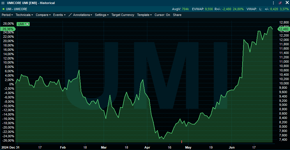This screenshot has height=150, width=290.
Task: Click the 12,800 label on right price axis
Action: pos(284,22)
